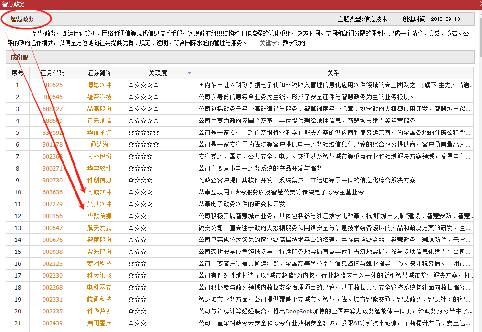Open stock code 837592

point(53,133)
